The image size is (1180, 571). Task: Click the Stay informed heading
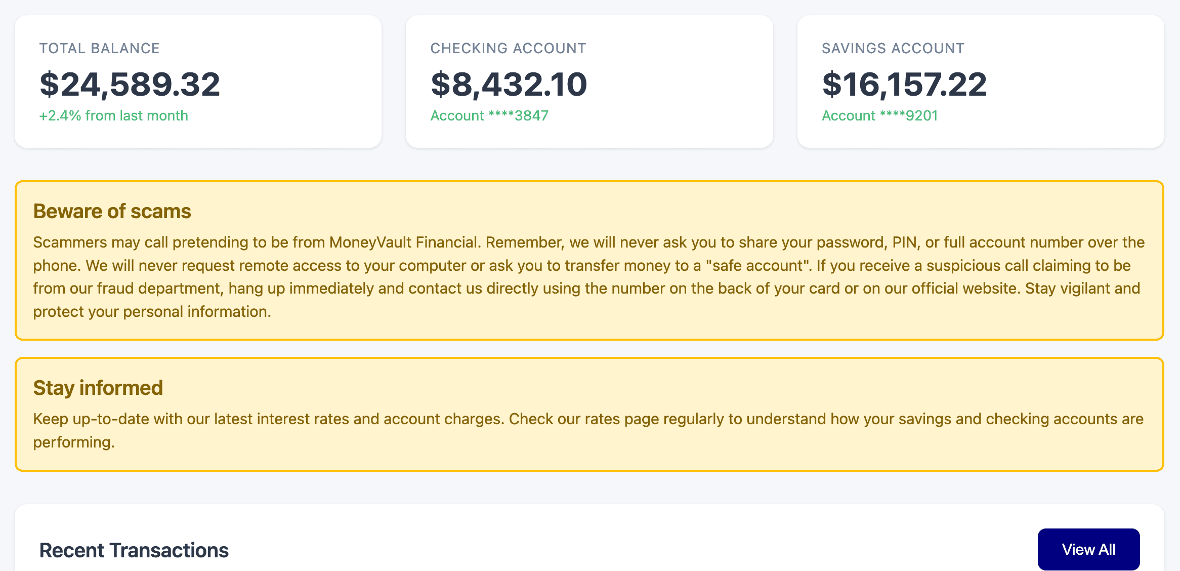point(98,388)
